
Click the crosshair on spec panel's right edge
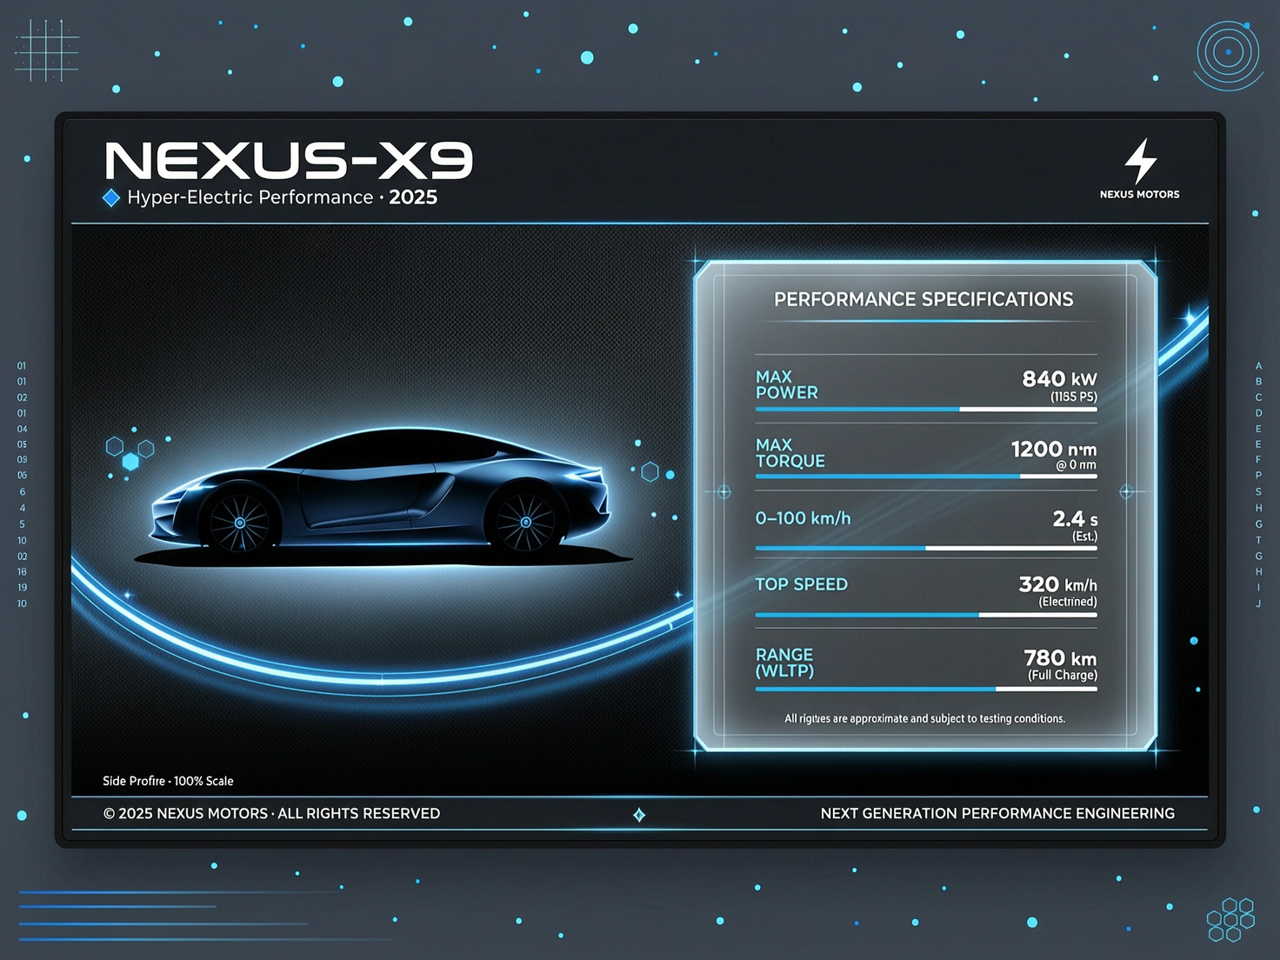(x=1126, y=492)
